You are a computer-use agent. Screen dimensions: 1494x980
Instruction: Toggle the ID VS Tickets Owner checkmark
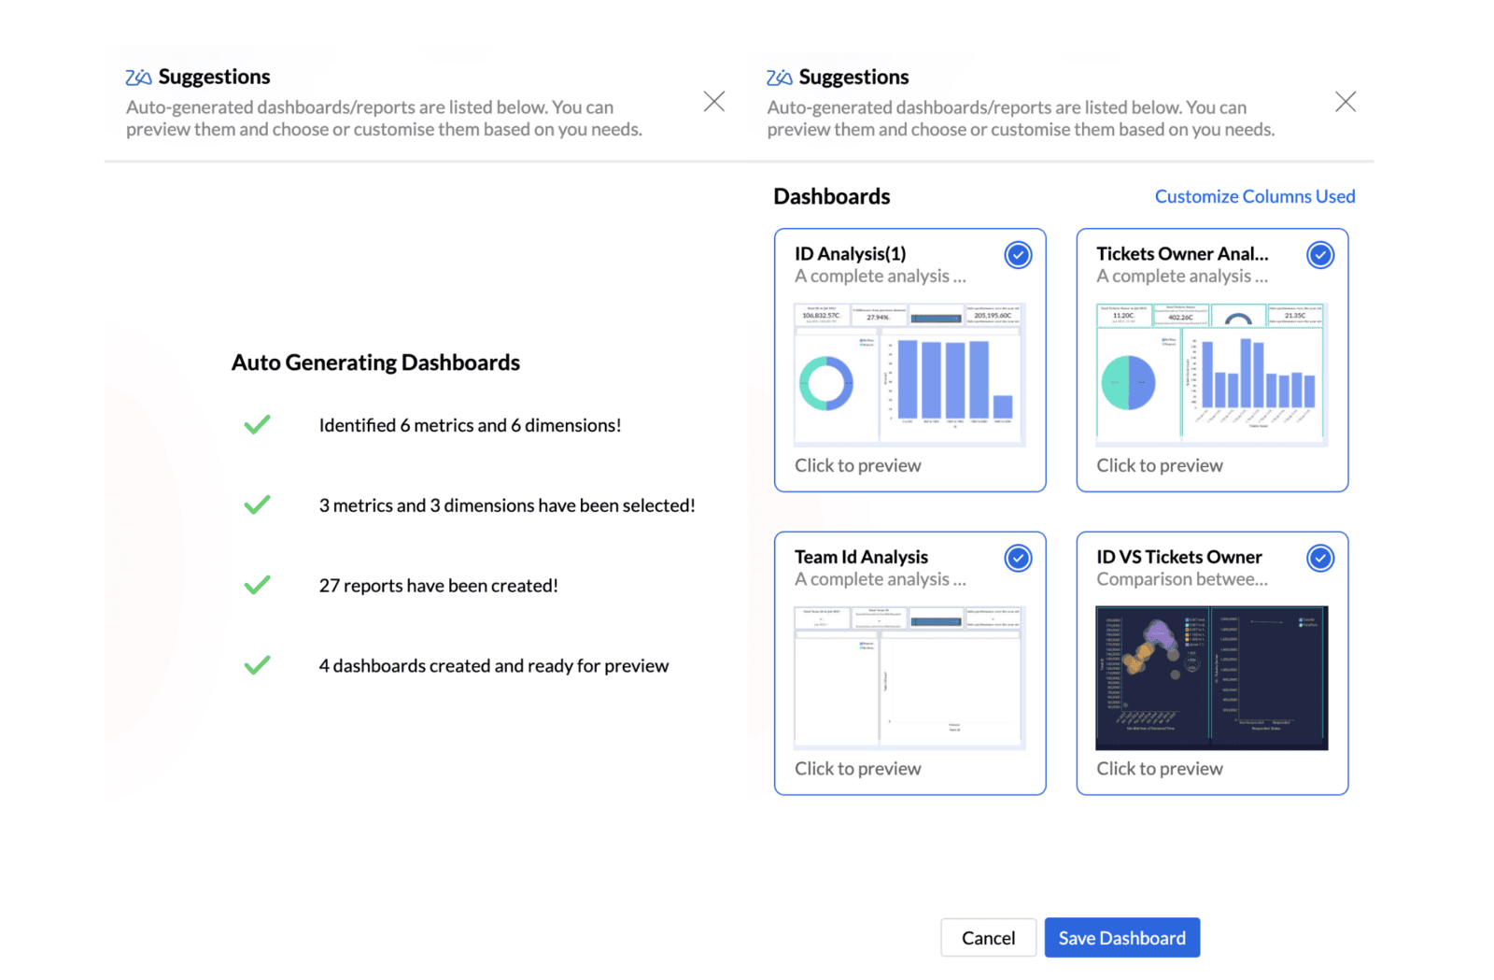[1320, 559]
